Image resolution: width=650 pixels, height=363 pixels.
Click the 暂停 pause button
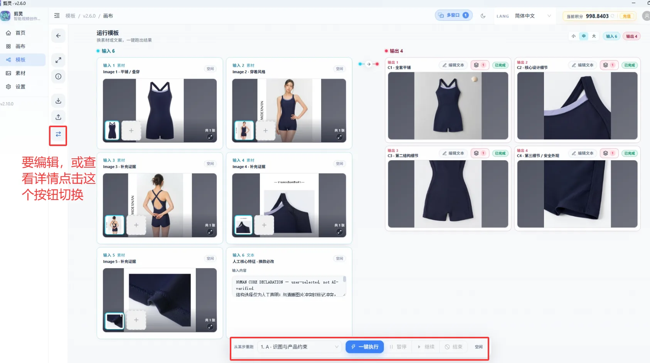[x=398, y=347]
